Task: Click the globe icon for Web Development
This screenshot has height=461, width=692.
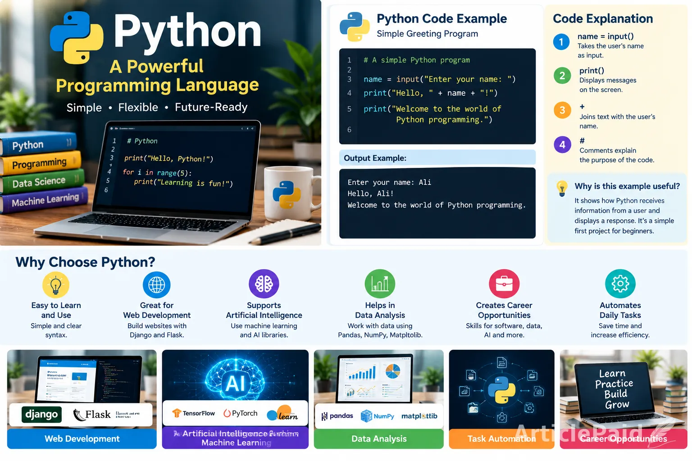Action: click(157, 285)
